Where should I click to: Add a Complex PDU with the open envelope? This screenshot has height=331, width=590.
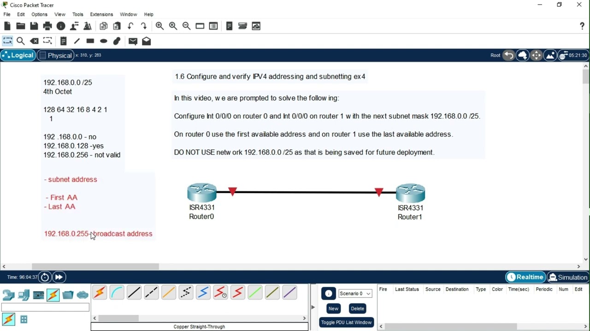tap(147, 41)
